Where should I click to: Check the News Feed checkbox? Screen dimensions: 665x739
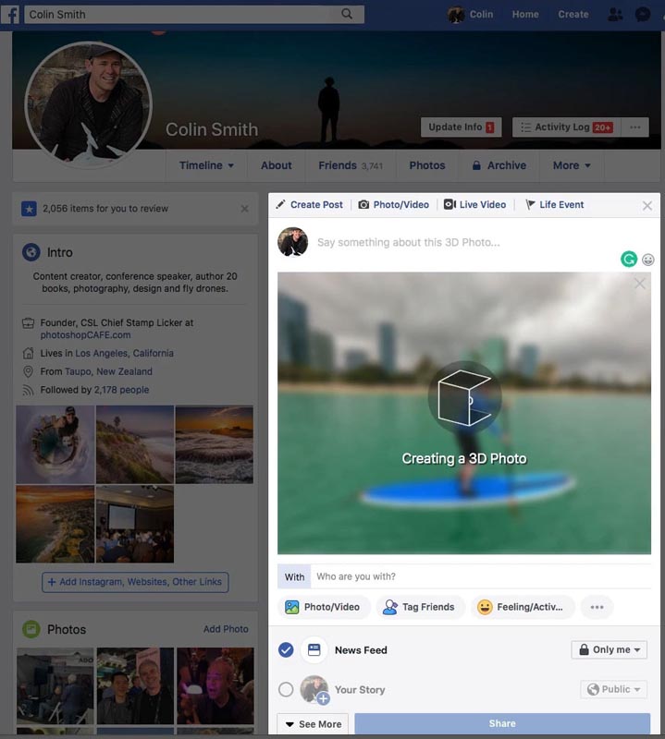(286, 650)
